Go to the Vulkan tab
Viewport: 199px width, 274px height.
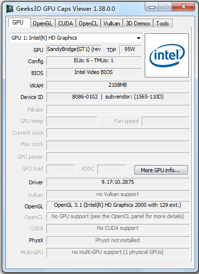tap(111, 24)
